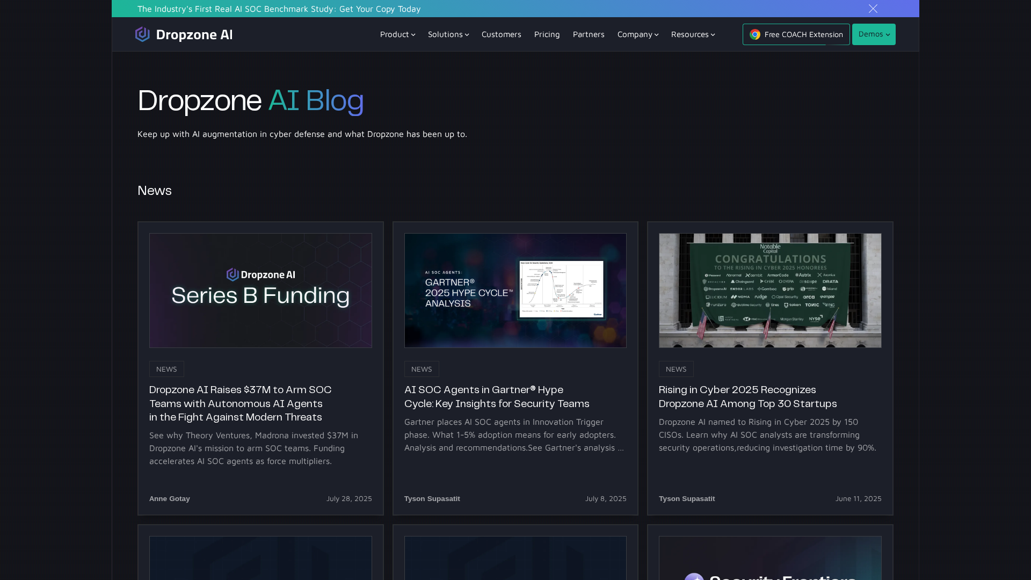Screen dimensions: 1031x580
Task: Open the Rising in Cyber congratulations banner image
Action: coord(770,291)
